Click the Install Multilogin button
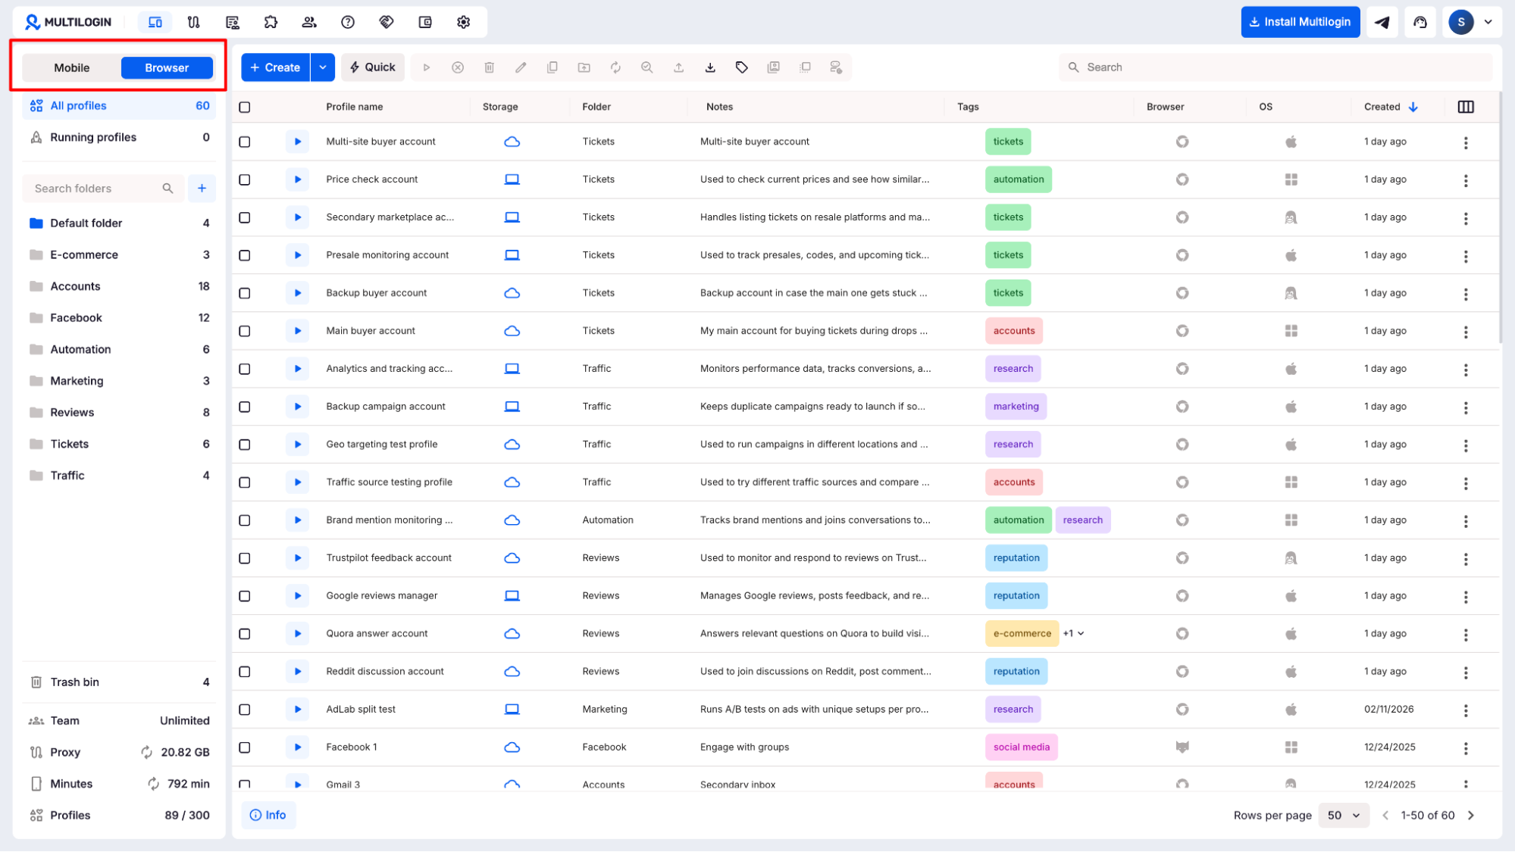The height and width of the screenshot is (852, 1515). pyautogui.click(x=1300, y=22)
